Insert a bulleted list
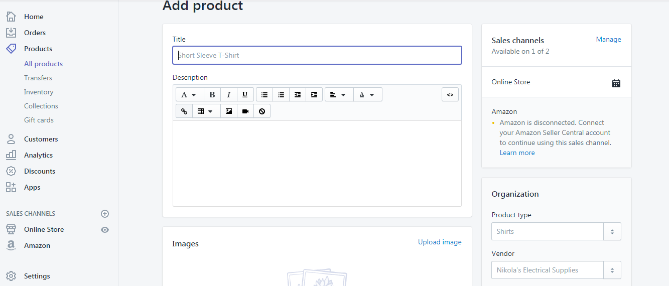This screenshot has height=286, width=669. click(264, 95)
